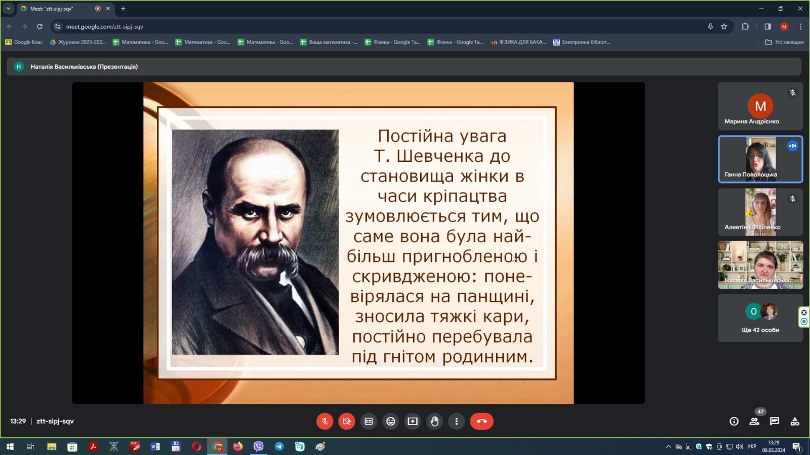
Task: Open Task View on taskbar
Action: [30, 446]
